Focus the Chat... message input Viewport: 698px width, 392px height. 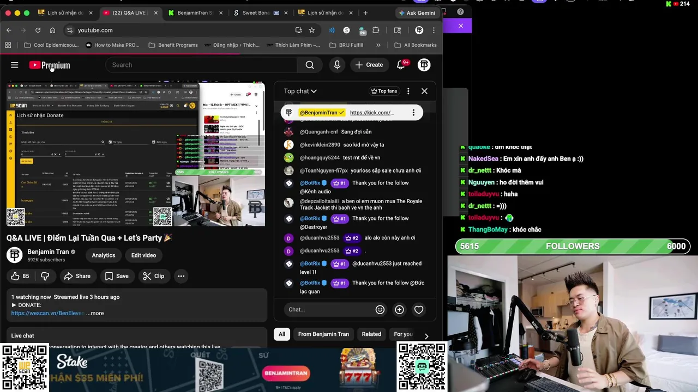pos(329,309)
